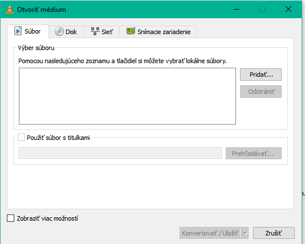Click the VLC cone icon in title bar
Screen dimensions: 305x244
click(10, 9)
